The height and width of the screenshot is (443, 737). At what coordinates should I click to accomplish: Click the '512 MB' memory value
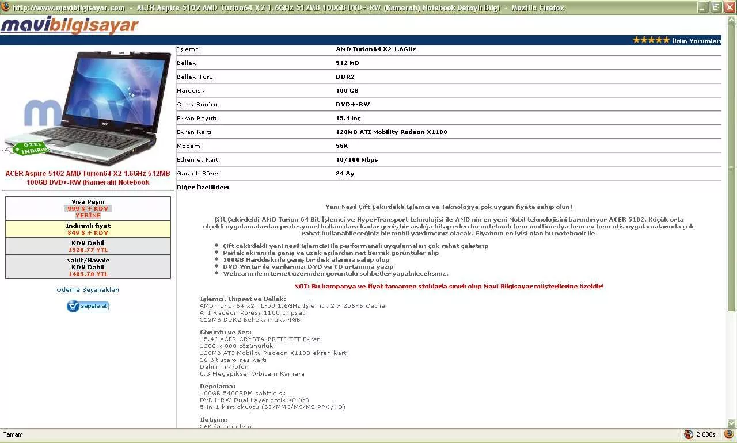coord(347,63)
